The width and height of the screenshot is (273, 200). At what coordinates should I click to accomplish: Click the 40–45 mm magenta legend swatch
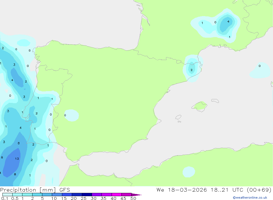click(117, 195)
